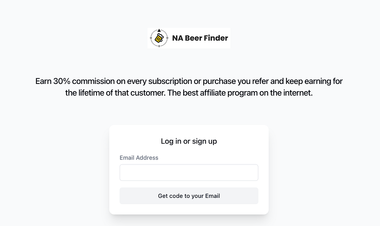Click the compass north arrow above the mug
The width and height of the screenshot is (380, 226).
159,30
